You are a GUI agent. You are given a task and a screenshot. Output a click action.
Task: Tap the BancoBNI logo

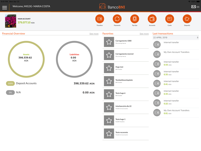(x=112, y=7)
